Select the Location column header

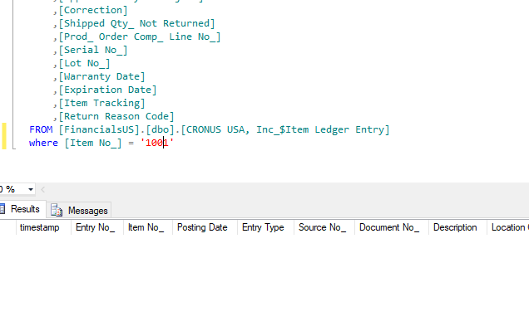pos(508,227)
